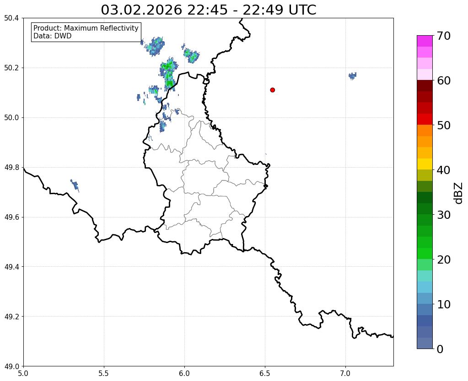Viewport: 468px width, 381px height.
Task: Click the orange colorbar segment just below 50
Action: pos(425,130)
